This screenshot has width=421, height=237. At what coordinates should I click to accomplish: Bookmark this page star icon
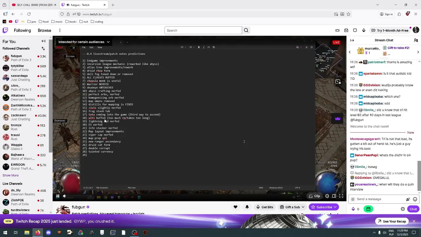point(349,14)
